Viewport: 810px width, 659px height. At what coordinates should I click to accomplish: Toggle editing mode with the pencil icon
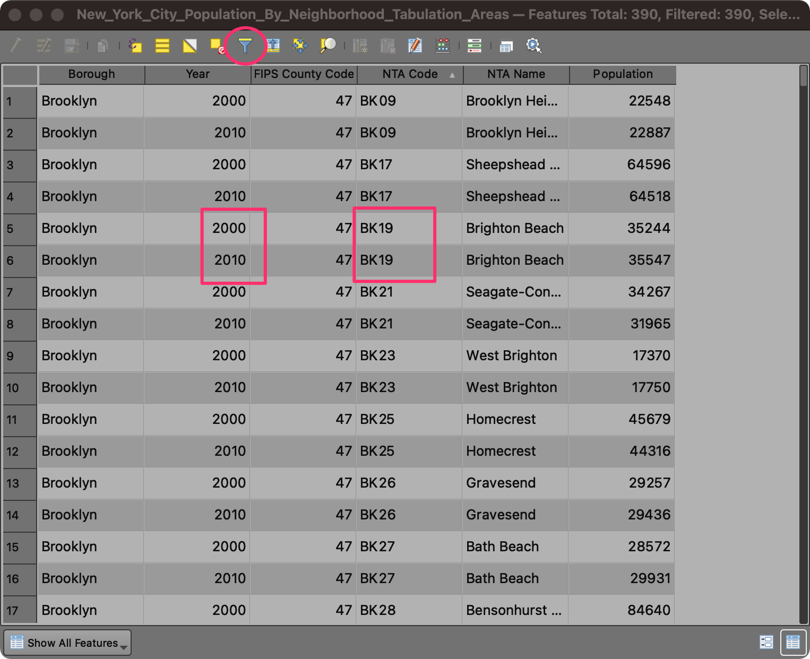16,46
